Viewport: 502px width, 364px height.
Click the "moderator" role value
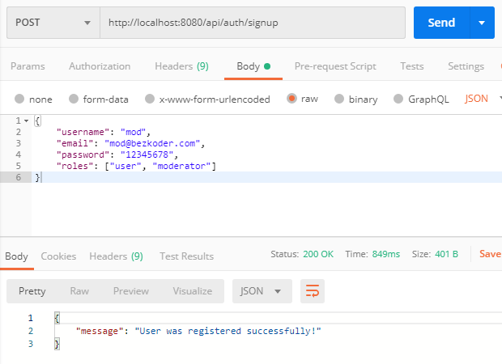pyautogui.click(x=181, y=166)
